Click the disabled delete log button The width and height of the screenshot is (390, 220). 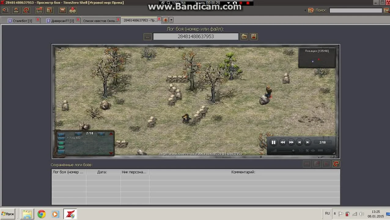[307, 164]
